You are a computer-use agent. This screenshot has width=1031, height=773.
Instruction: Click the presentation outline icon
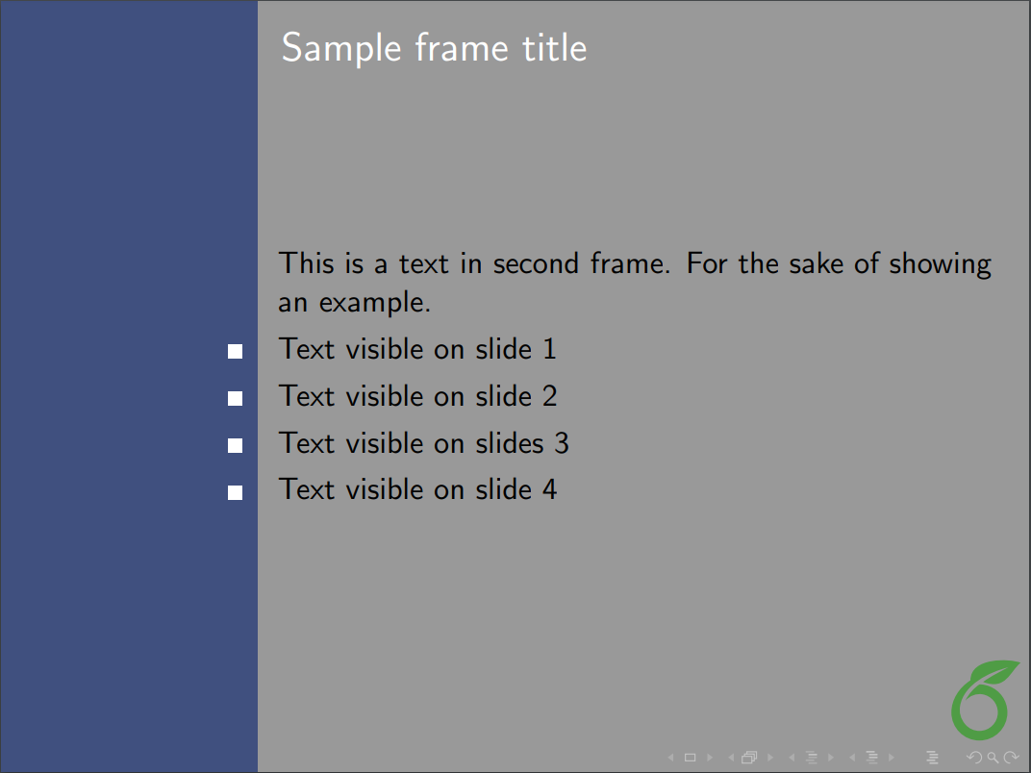932,758
